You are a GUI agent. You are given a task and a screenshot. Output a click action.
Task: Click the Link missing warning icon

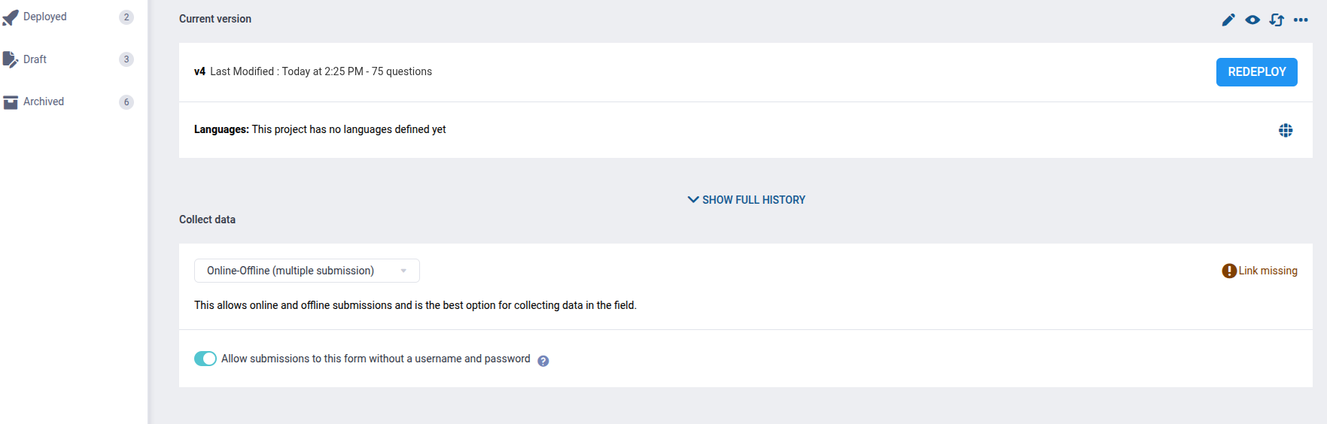pos(1229,271)
